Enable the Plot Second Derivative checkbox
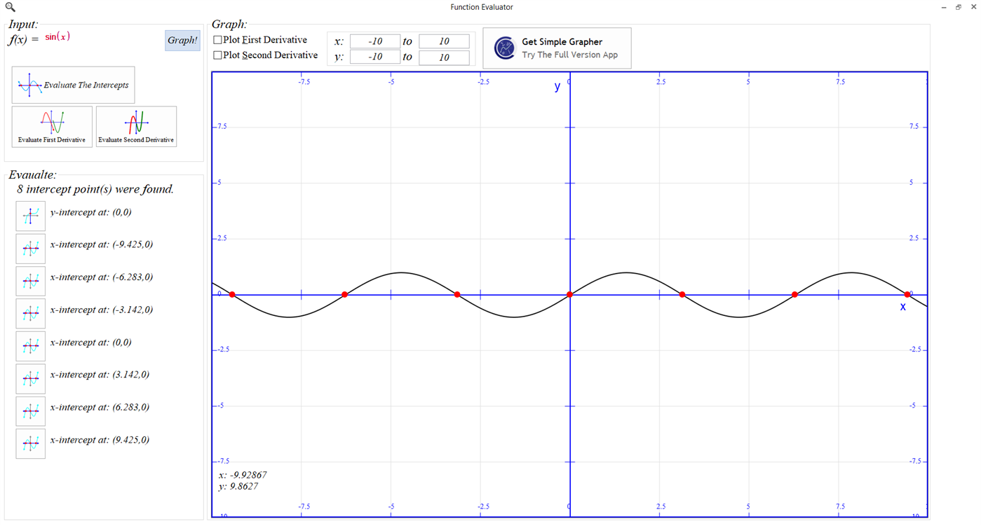Image resolution: width=981 pixels, height=526 pixels. coord(217,55)
